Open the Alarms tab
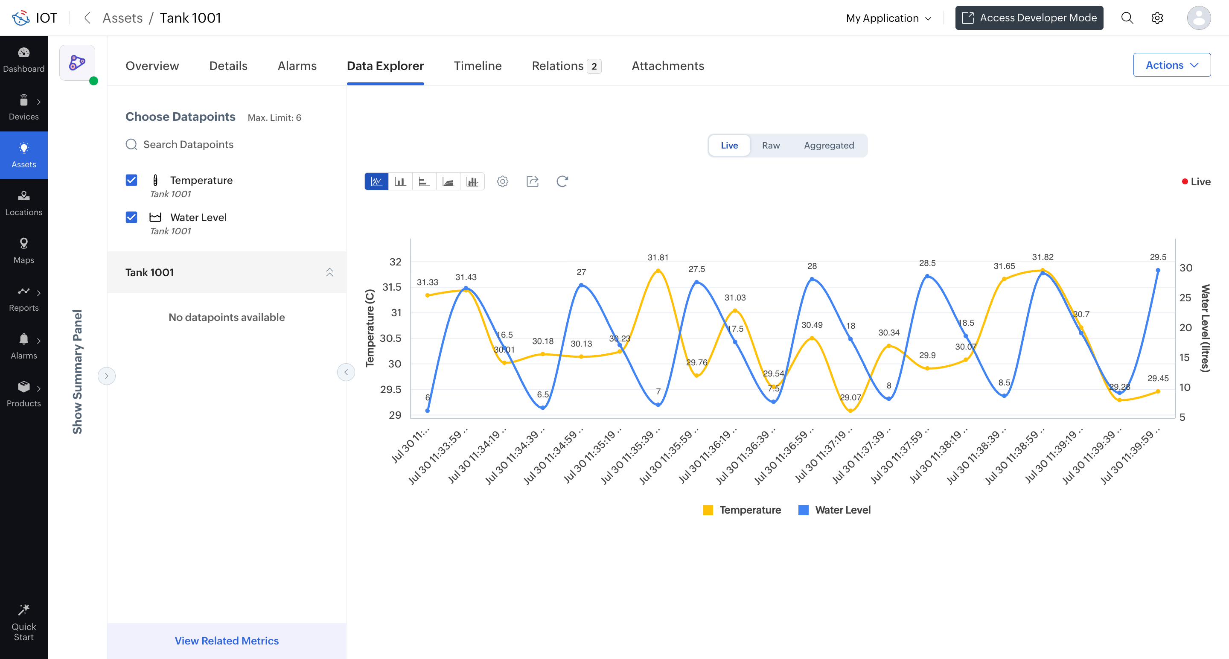The image size is (1229, 659). [x=297, y=66]
